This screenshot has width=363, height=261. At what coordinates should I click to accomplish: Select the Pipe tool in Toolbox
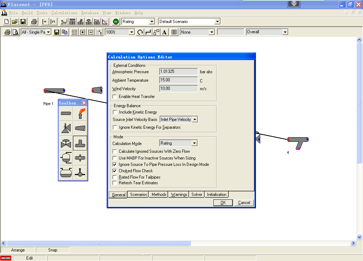pyautogui.click(x=66, y=114)
